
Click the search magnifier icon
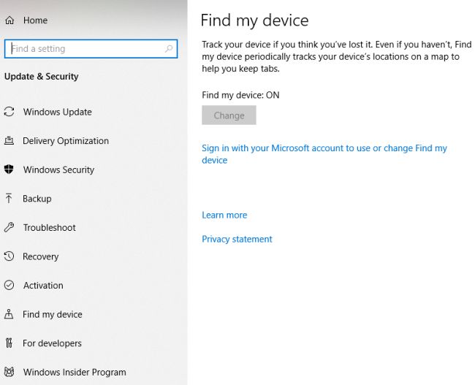coord(168,48)
